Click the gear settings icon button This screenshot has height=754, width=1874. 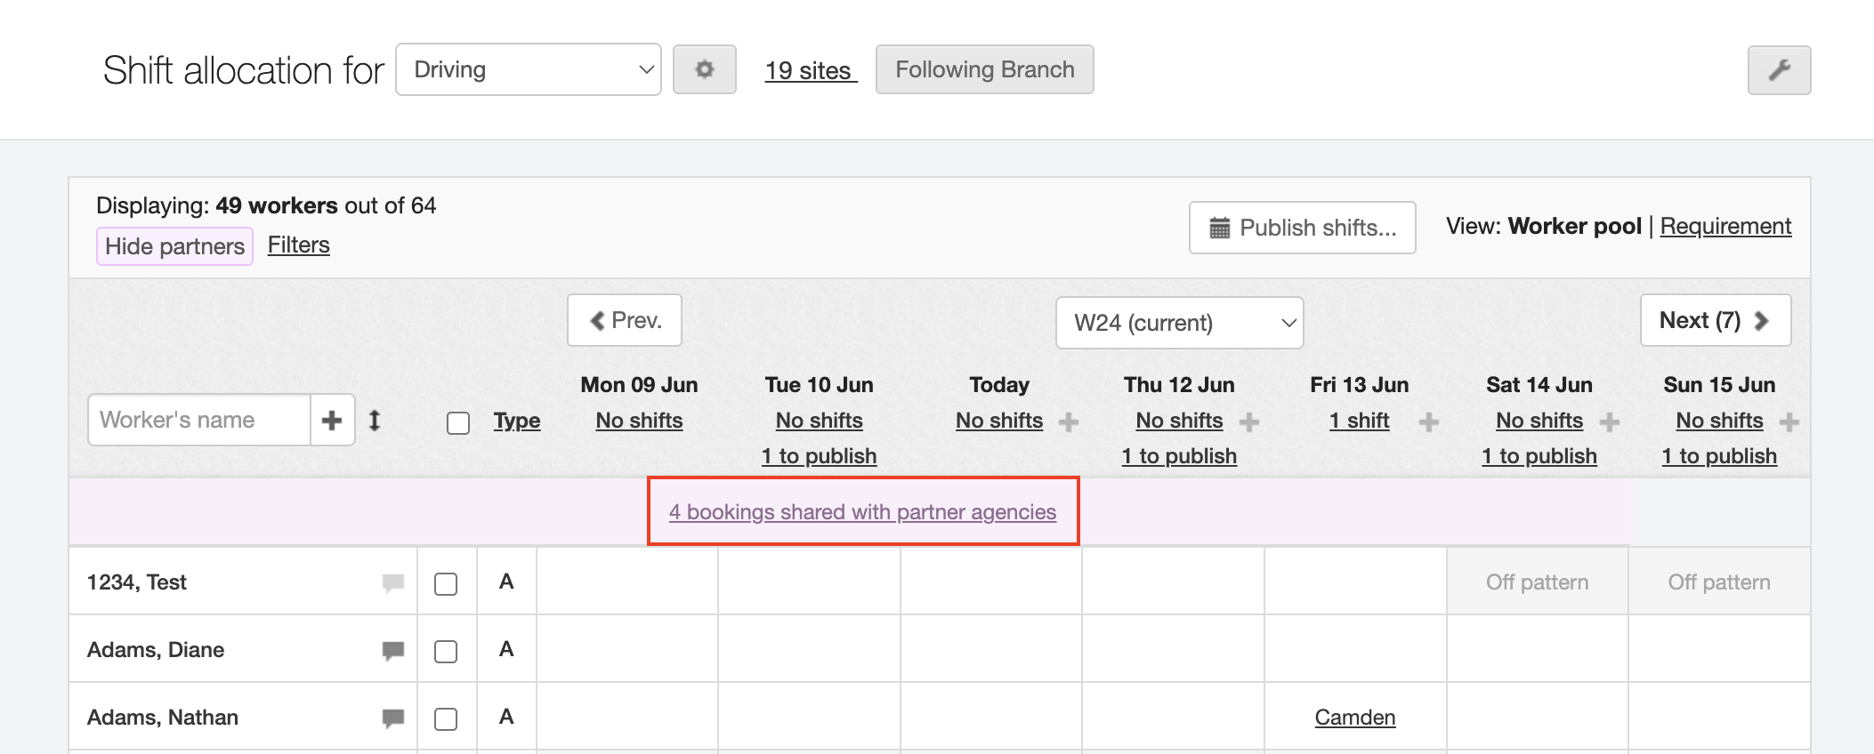pyautogui.click(x=704, y=69)
